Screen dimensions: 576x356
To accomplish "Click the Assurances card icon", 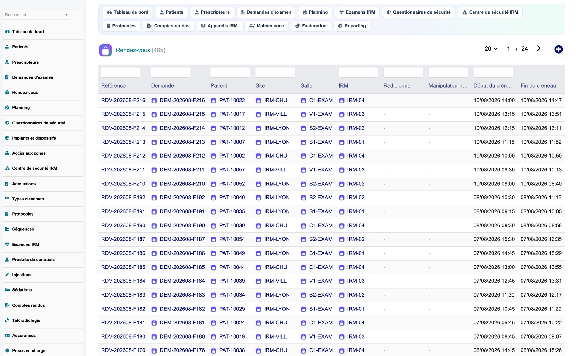I will point(7,335).
